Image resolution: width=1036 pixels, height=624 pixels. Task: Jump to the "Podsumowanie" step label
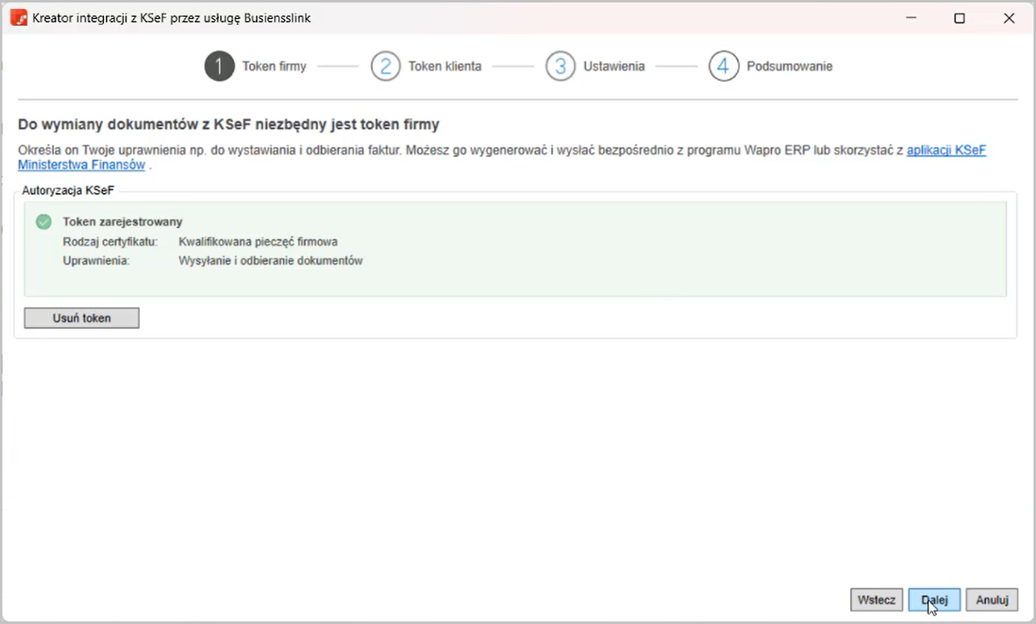[789, 67]
